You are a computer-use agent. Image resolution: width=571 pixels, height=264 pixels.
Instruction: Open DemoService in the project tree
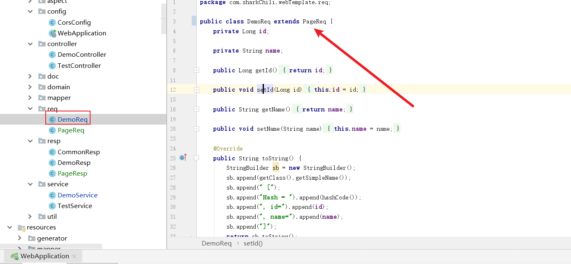pos(77,195)
